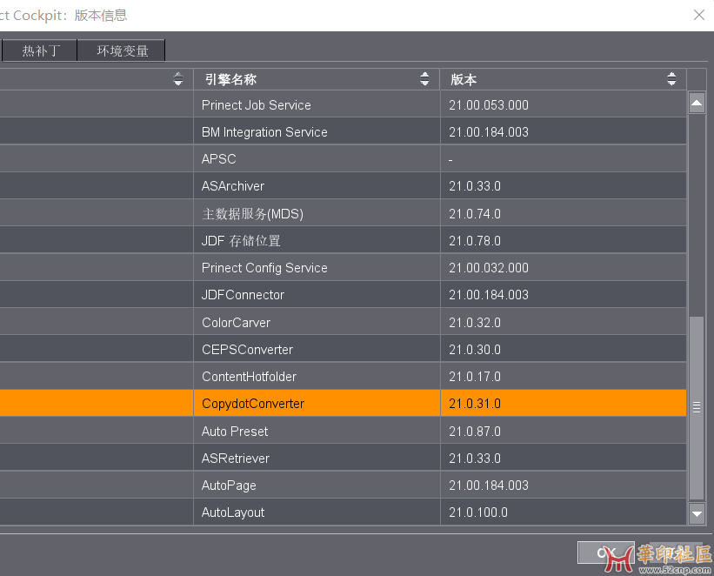Open the 环境变量 tab

122,50
